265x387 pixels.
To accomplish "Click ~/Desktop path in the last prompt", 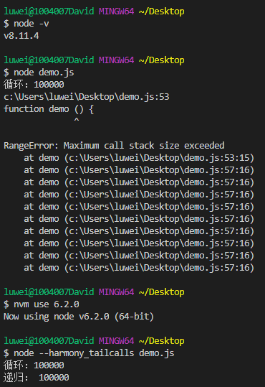I will coord(162,341).
